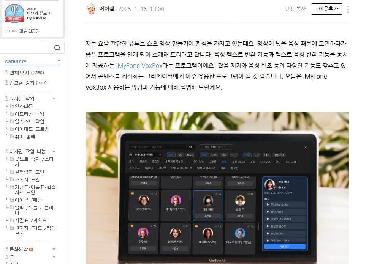Open the 문화생활 category

pyautogui.click(x=19, y=249)
